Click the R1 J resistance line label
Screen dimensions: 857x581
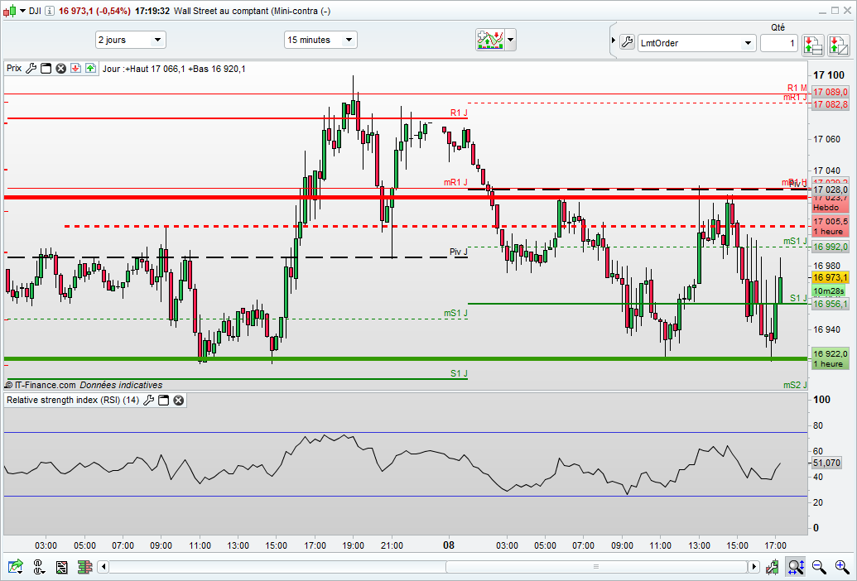[459, 113]
